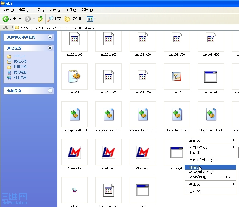Select the wncrypt application icon
This screenshot has height=207, width=239.
click(x=177, y=152)
